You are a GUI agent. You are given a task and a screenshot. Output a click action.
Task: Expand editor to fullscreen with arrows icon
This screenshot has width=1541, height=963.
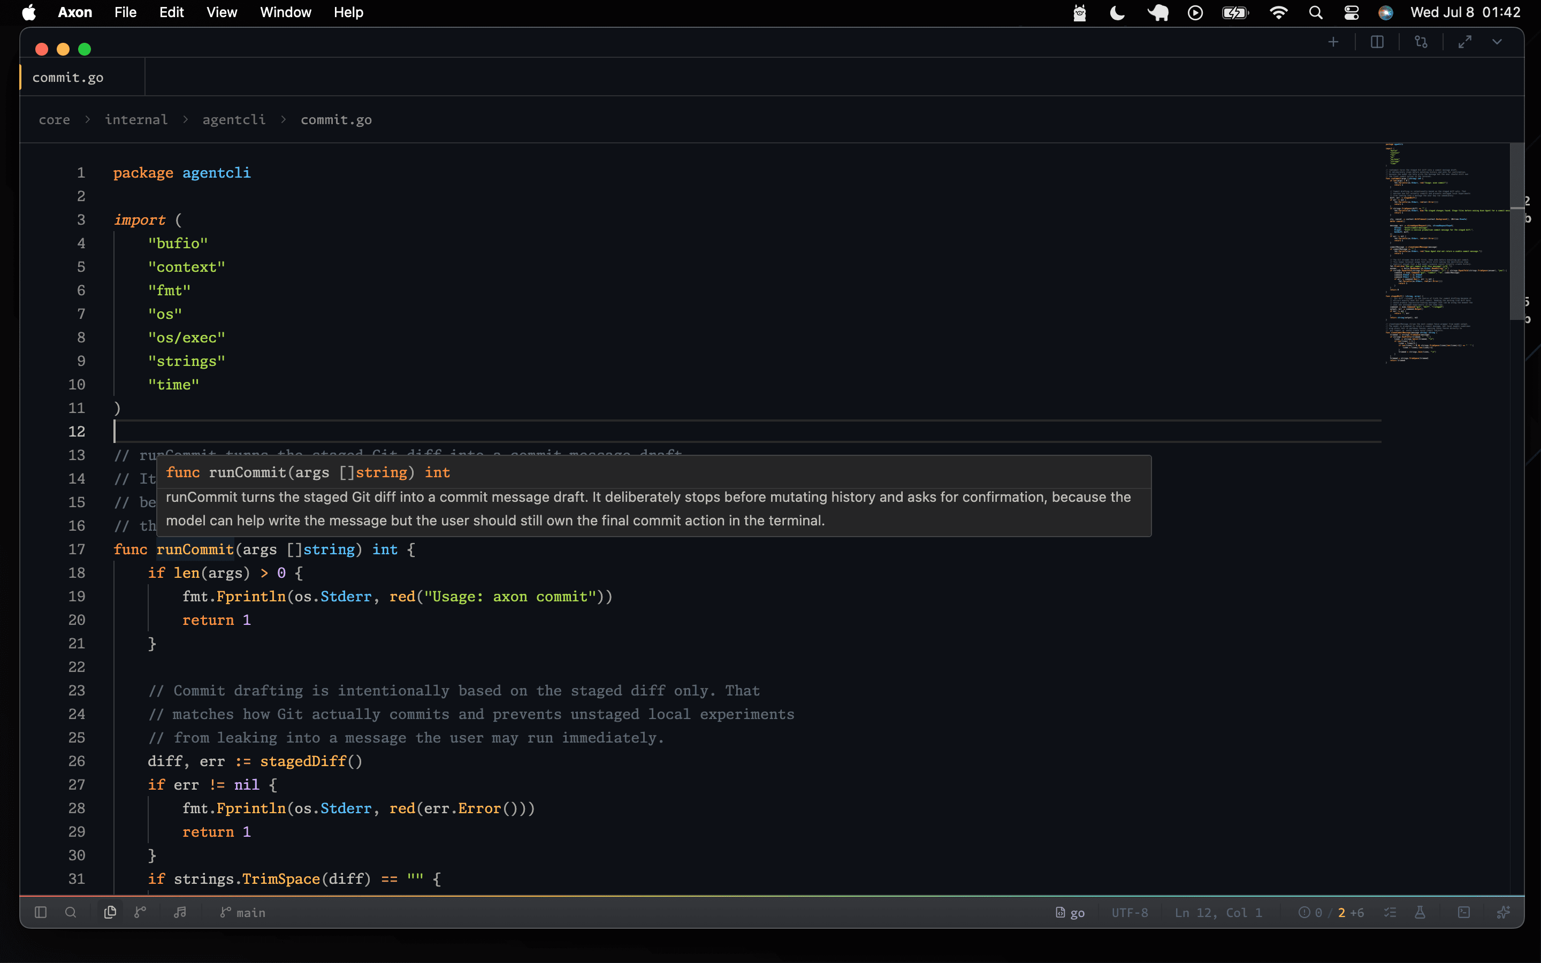(1465, 42)
